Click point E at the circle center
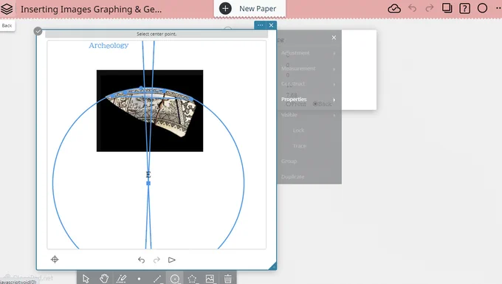This screenshot has width=502, height=284. 148,183
